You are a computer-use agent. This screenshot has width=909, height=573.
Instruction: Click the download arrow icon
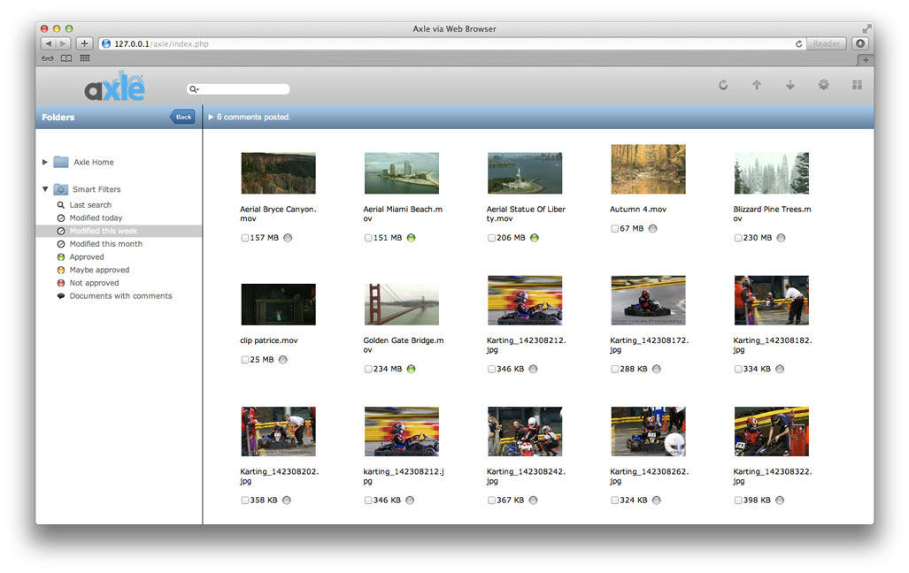pyautogui.click(x=790, y=85)
